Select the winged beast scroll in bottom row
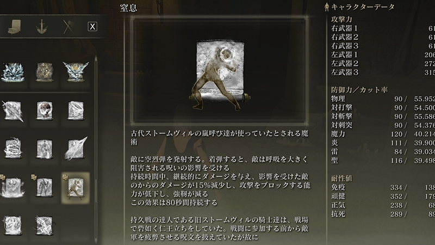The width and height of the screenshot is (435, 245). click(x=45, y=225)
